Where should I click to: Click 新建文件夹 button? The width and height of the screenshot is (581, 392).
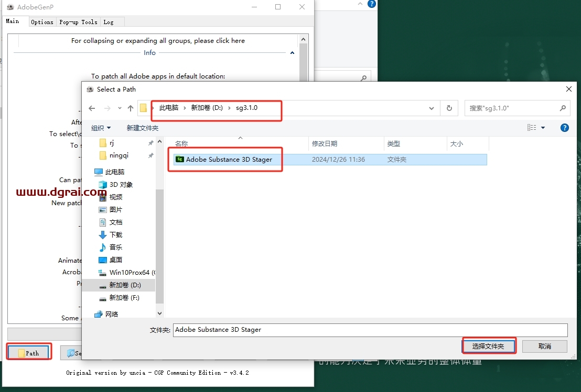(142, 128)
